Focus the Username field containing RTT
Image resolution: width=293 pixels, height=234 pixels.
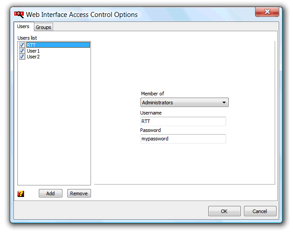coord(183,121)
